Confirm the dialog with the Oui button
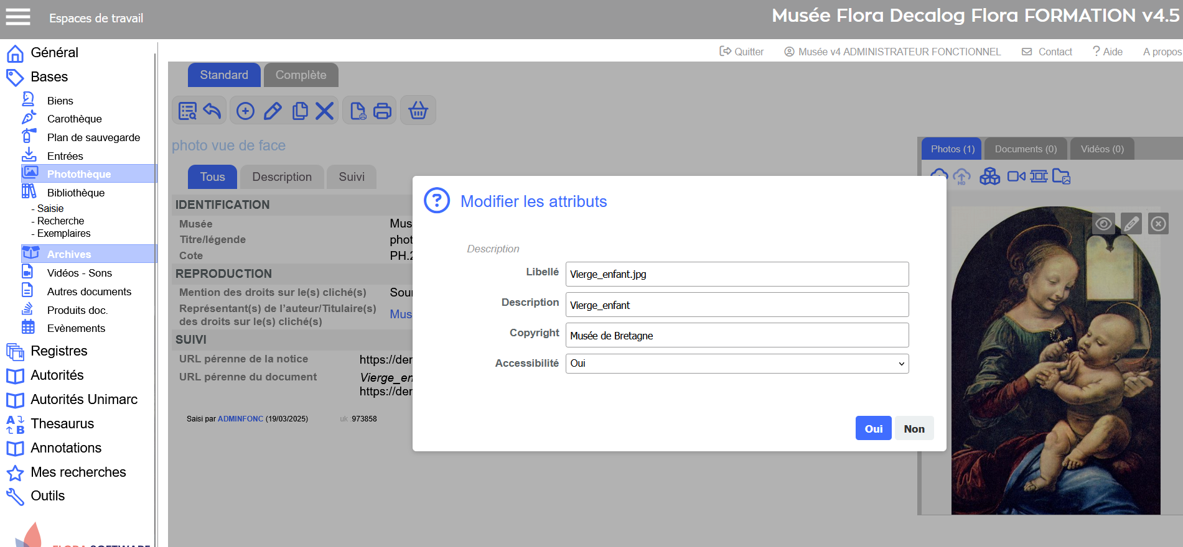Screen dimensions: 1183x547 coord(873,428)
